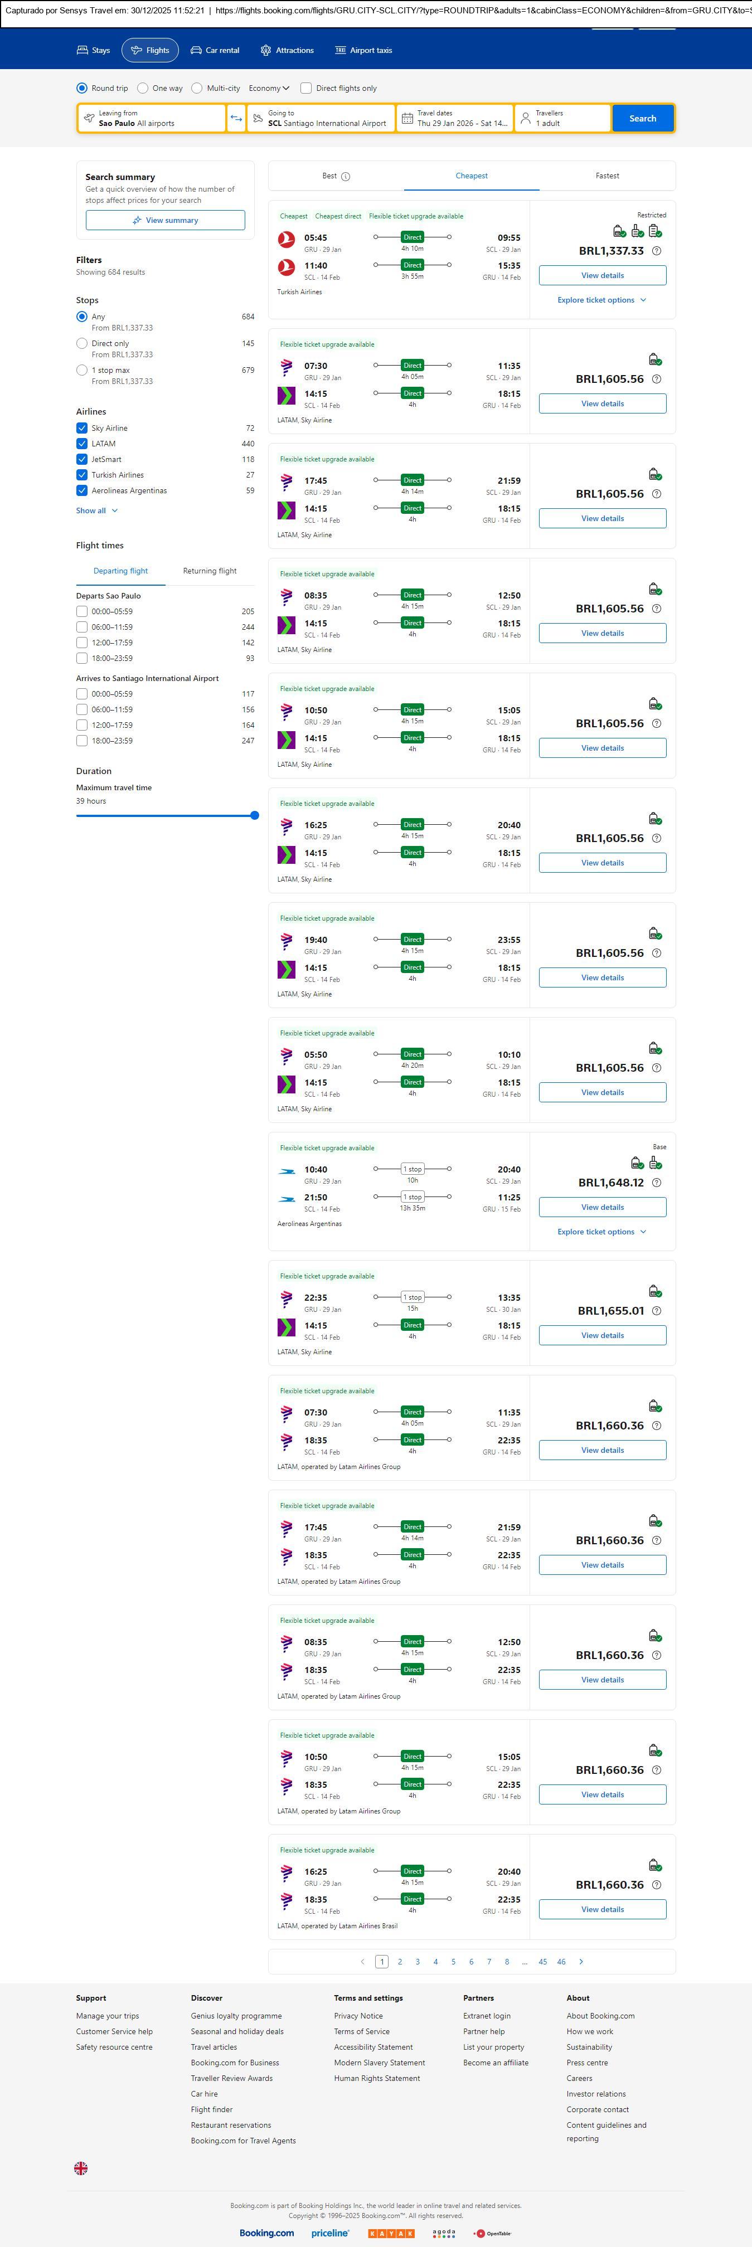Click the Leaving from Sao Paulo input field
The height and width of the screenshot is (2247, 752).
152,119
